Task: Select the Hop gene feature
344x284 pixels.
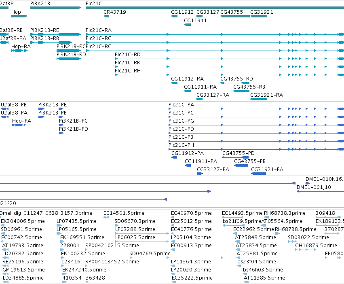Action: 19,16
